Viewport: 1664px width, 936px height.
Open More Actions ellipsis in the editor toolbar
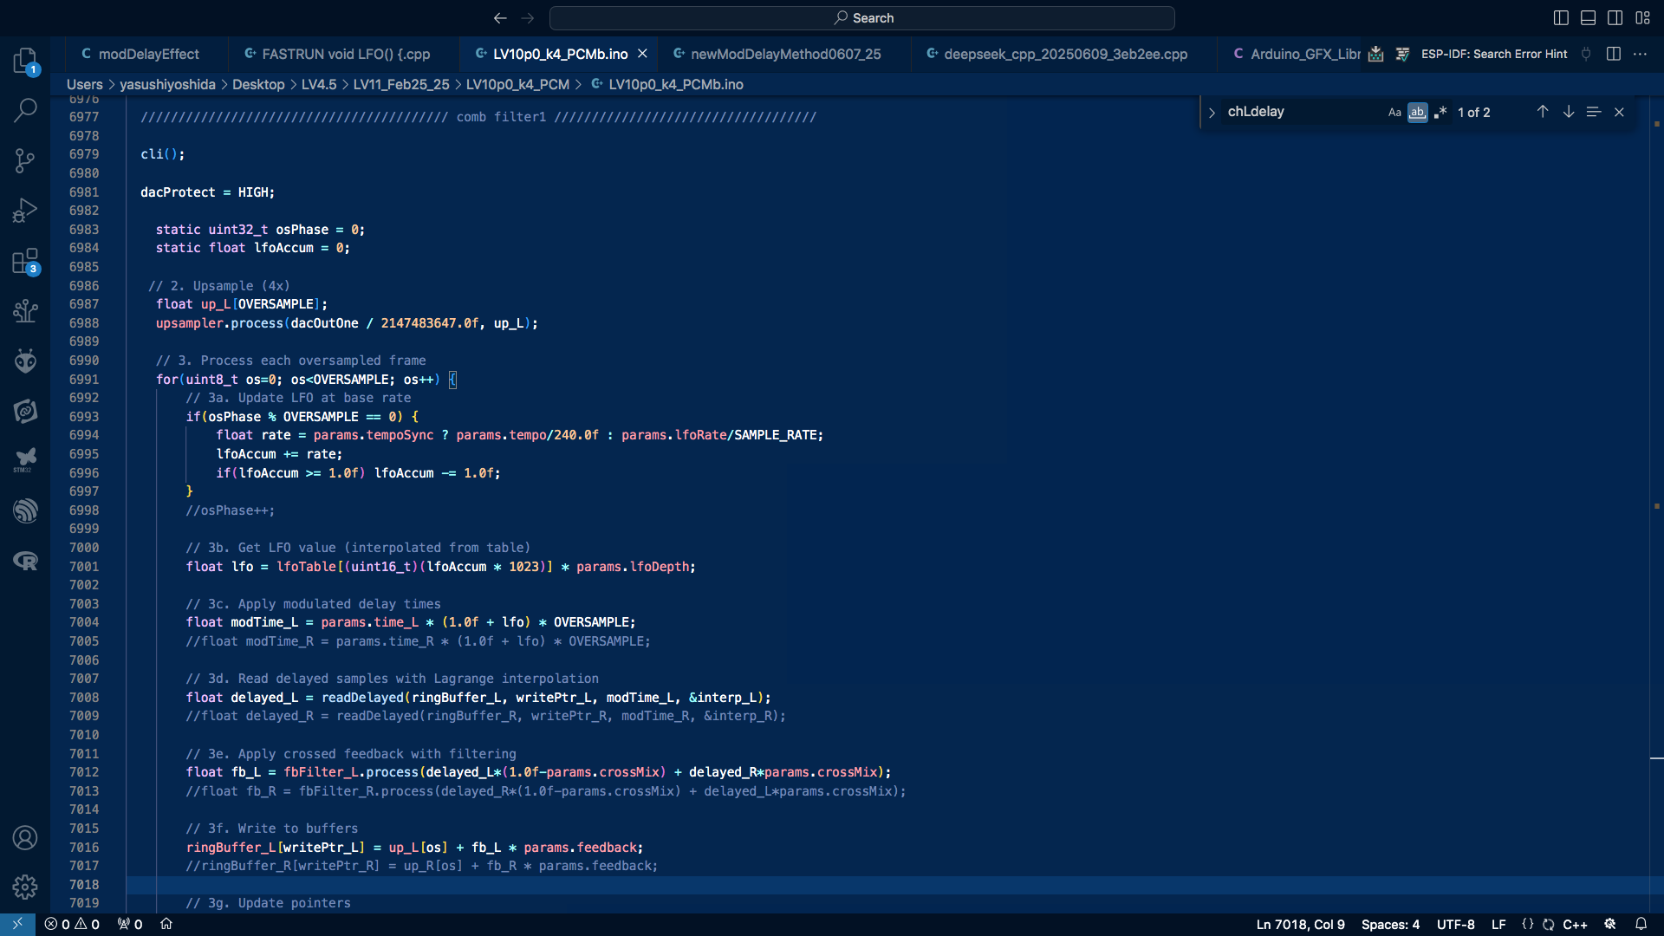1640,54
